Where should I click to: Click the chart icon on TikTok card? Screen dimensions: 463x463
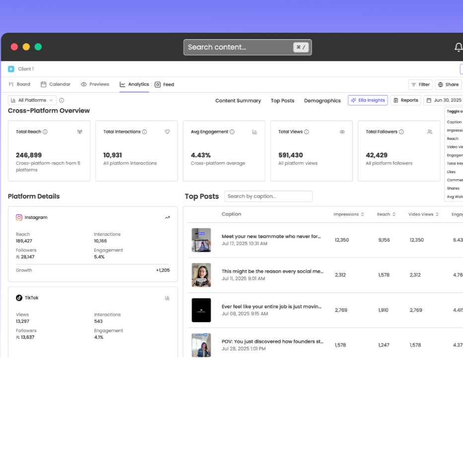coord(167,298)
